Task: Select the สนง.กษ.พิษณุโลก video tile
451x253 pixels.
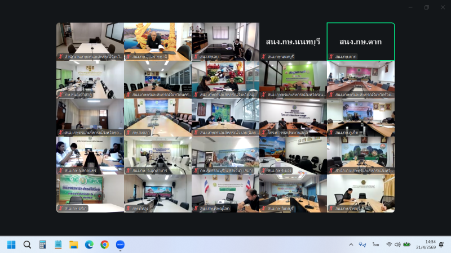Action: click(x=225, y=193)
